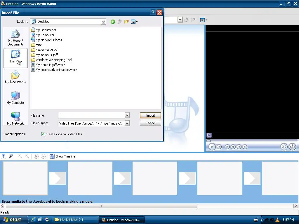Select the first empty storyboard clip cell
299x224 pixels.
[25, 178]
